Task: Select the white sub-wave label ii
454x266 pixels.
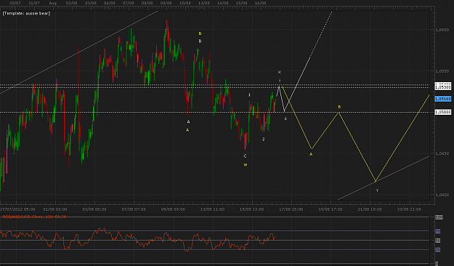Action: 285,118
